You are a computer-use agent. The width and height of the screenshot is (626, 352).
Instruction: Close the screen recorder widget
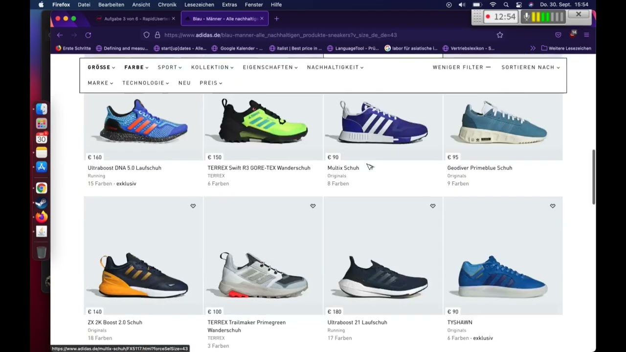pyautogui.click(x=579, y=15)
